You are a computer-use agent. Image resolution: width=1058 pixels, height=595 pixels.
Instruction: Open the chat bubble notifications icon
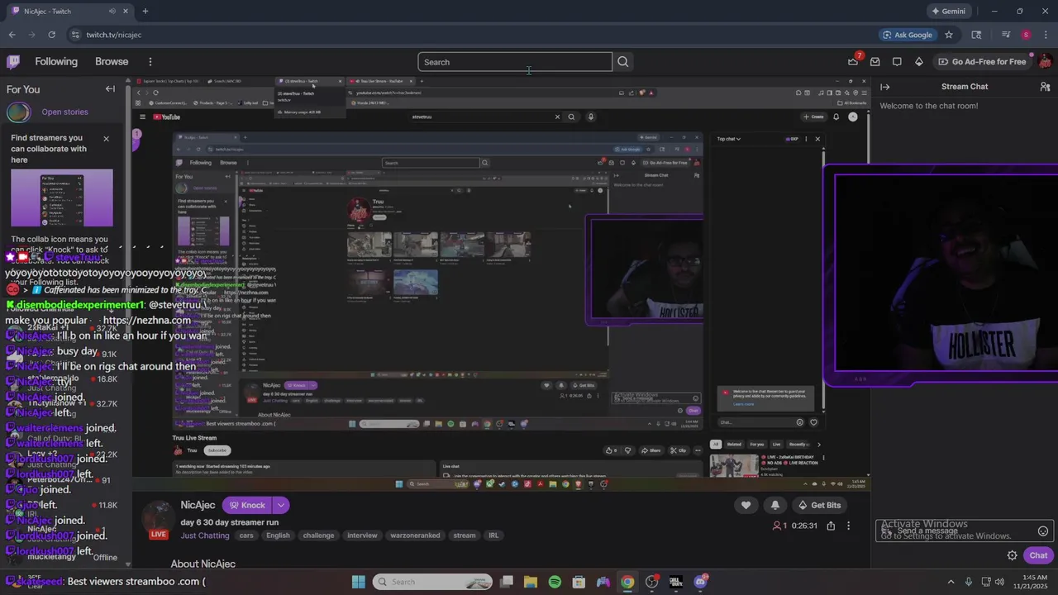click(897, 61)
